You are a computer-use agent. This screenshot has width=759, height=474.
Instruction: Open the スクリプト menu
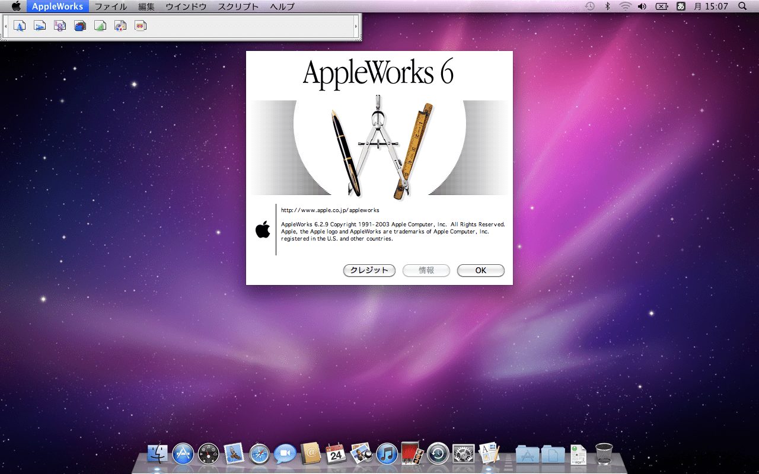click(x=238, y=7)
